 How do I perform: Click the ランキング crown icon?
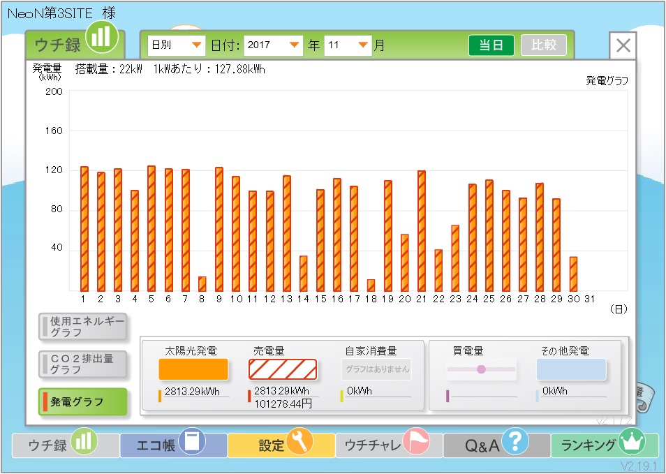pyautogui.click(x=632, y=441)
